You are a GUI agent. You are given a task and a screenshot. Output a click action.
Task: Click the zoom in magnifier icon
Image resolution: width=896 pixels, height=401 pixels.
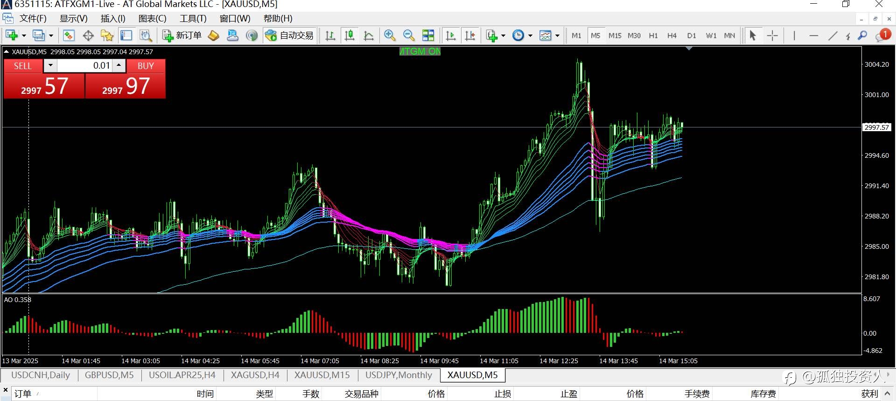pyautogui.click(x=390, y=35)
